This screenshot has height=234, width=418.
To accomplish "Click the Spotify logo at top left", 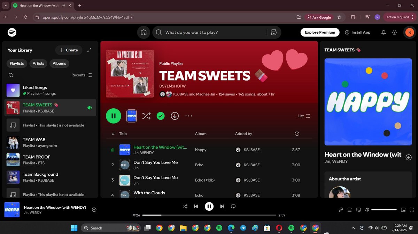I will pos(12,32).
